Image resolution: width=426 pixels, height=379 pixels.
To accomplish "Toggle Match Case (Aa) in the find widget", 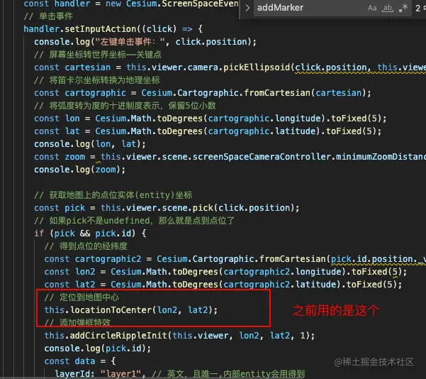I will 372,8.
